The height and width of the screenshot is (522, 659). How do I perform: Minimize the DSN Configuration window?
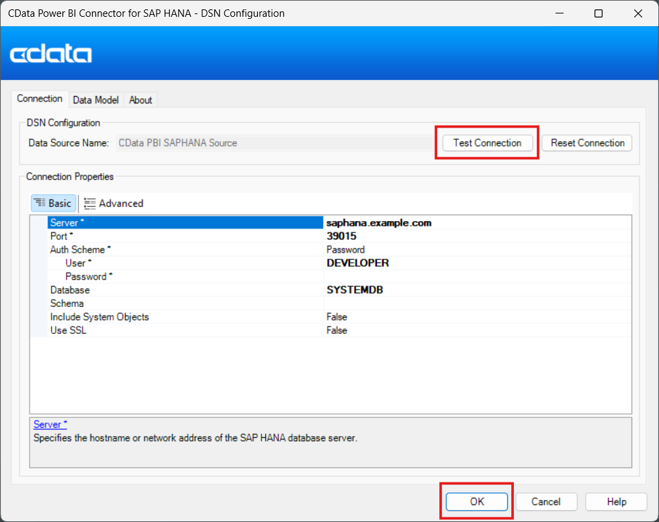tap(560, 13)
